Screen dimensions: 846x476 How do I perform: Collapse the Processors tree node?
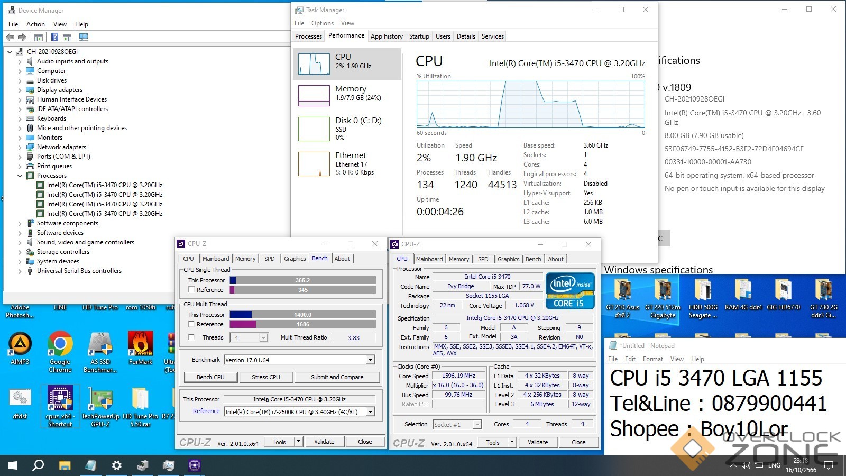coord(20,176)
